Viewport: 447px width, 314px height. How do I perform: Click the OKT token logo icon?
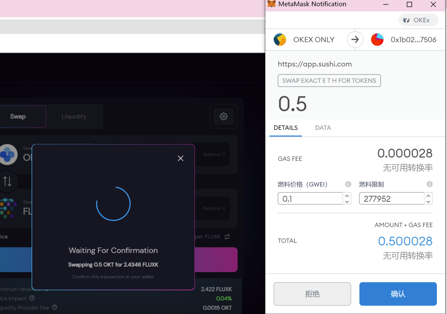coord(8,154)
